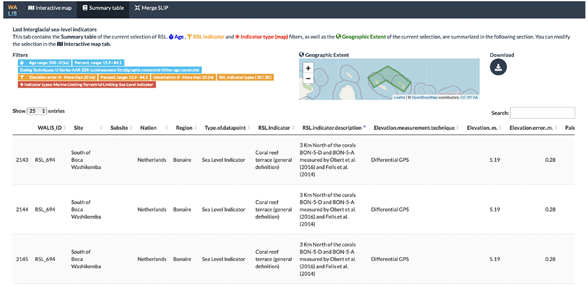Image resolution: width=588 pixels, height=287 pixels.
Task: Click the Search input field
Action: pos(542,112)
